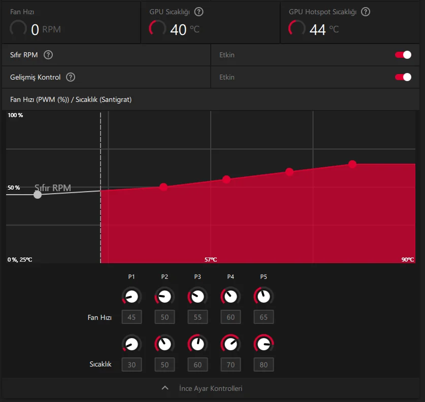Turn off the Gelişmiş Kontrol toggle
This screenshot has width=425, height=402.
403,77
